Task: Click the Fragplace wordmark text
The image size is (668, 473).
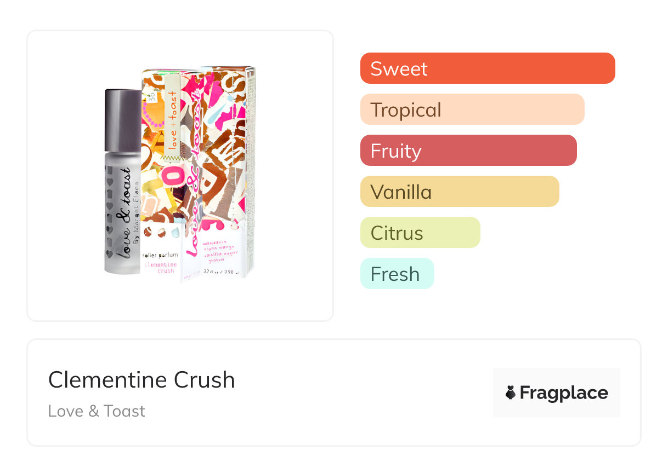Action: [563, 393]
